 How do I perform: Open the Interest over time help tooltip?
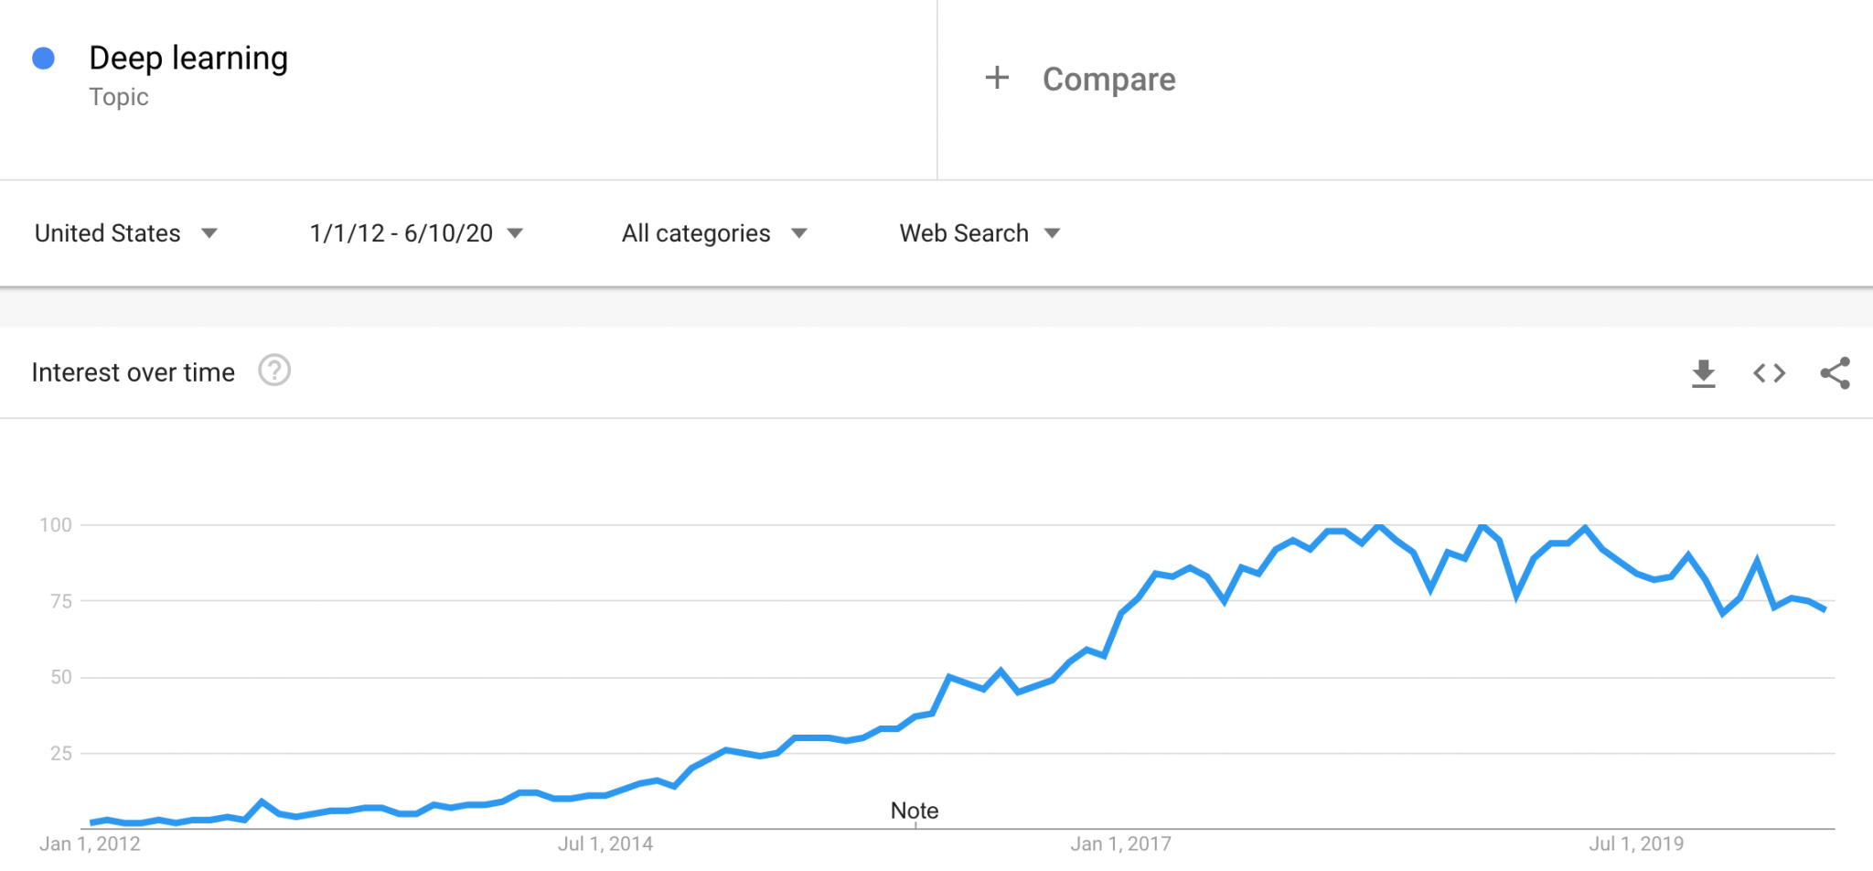[x=273, y=371]
